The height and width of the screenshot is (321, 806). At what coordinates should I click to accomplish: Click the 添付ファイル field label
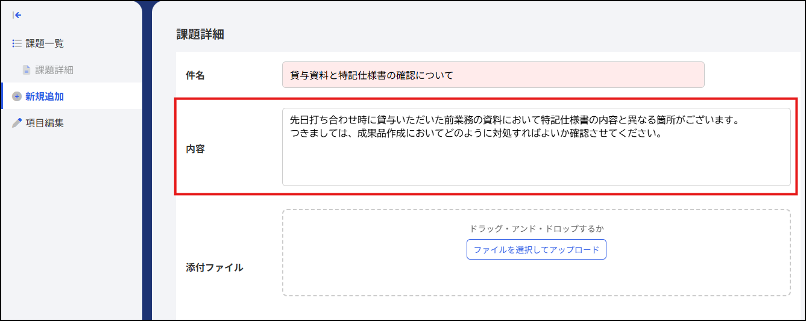215,267
